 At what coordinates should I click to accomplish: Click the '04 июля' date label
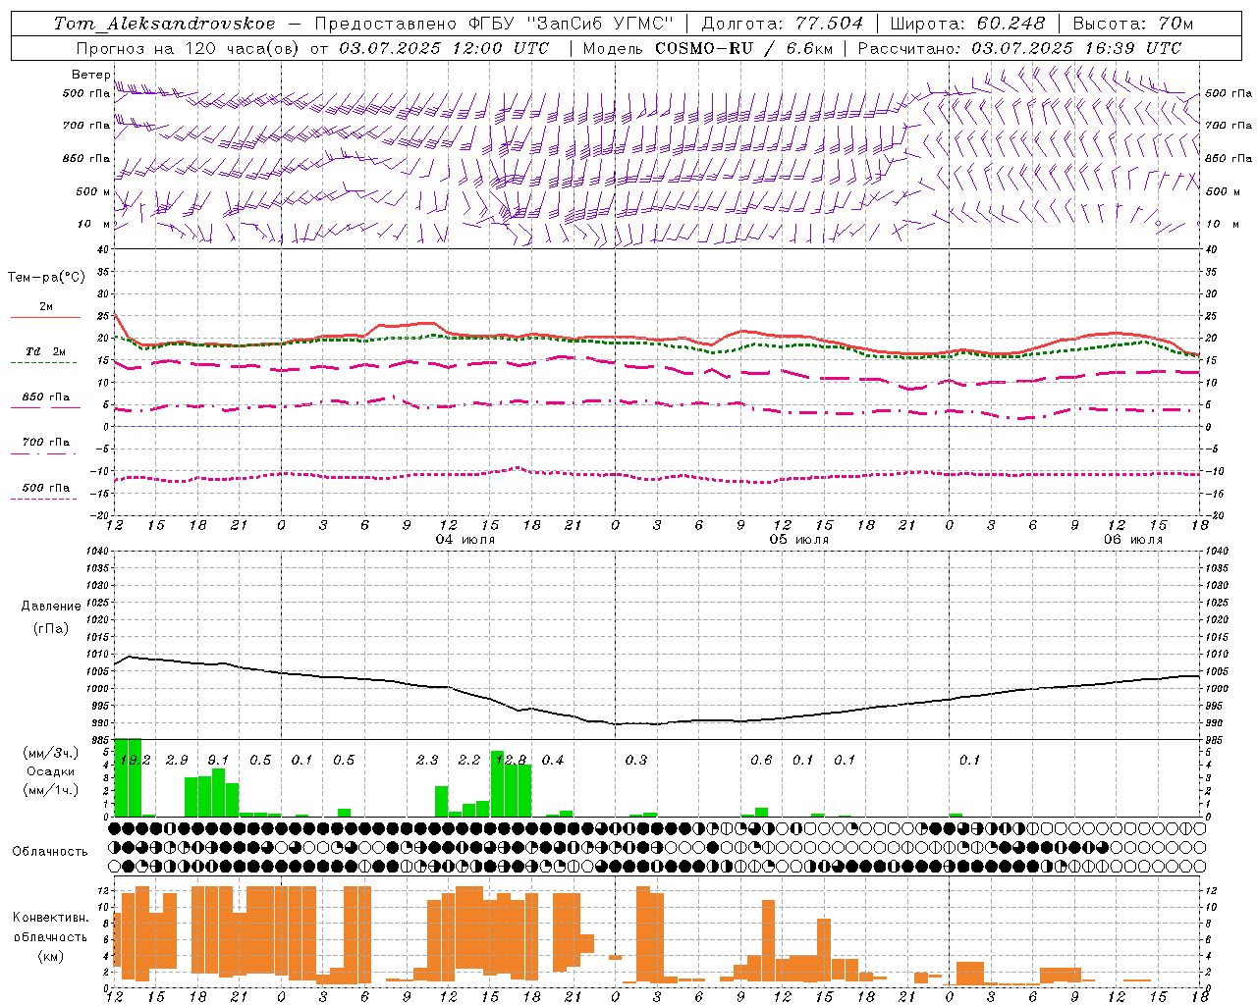[x=465, y=540]
